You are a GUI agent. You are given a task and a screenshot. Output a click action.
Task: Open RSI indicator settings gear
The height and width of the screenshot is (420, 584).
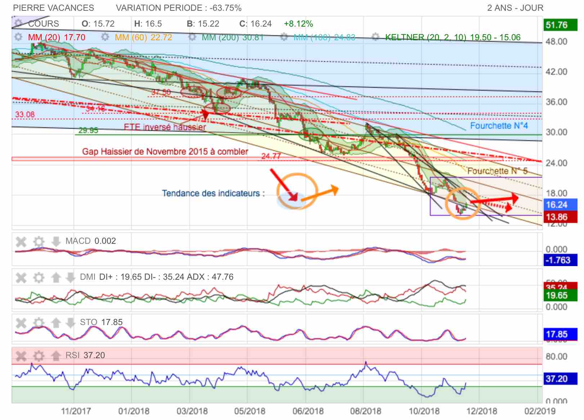click(39, 356)
